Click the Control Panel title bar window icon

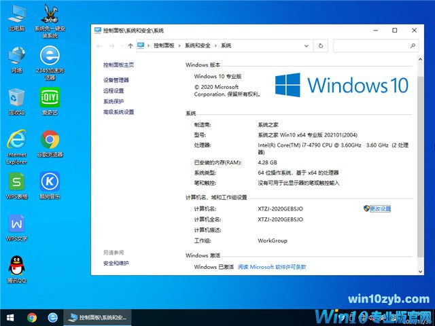98,30
